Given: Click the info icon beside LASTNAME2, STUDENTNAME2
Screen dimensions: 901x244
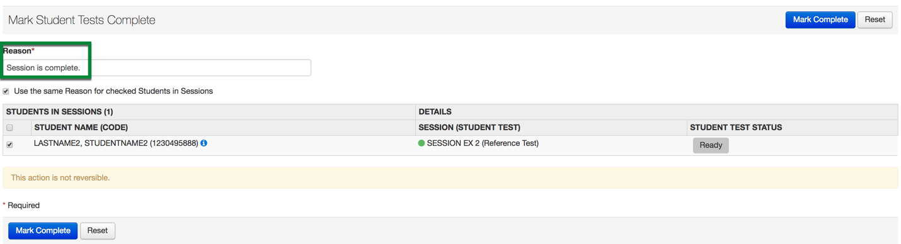Looking at the screenshot, I should pos(204,143).
